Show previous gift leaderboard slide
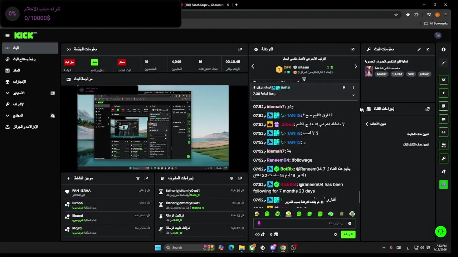The width and height of the screenshot is (458, 257). [253, 66]
